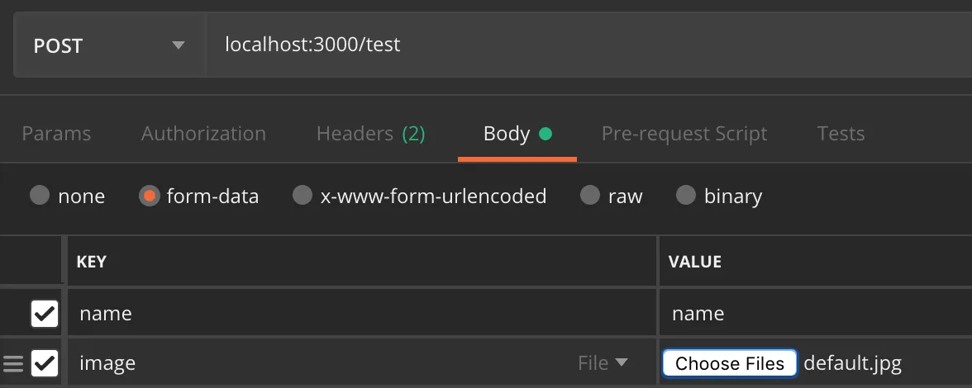Select the form-data radio option

pos(150,196)
